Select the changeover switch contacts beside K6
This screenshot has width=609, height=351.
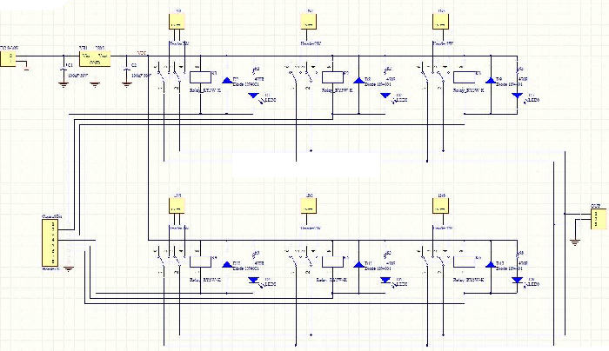click(x=434, y=259)
